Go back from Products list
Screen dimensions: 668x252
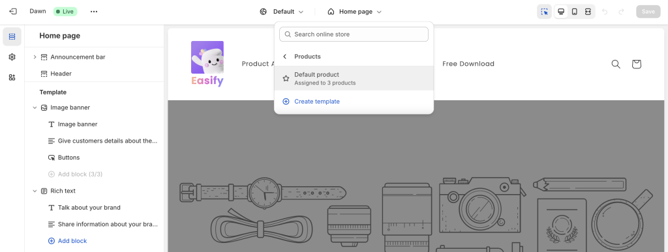pos(285,57)
